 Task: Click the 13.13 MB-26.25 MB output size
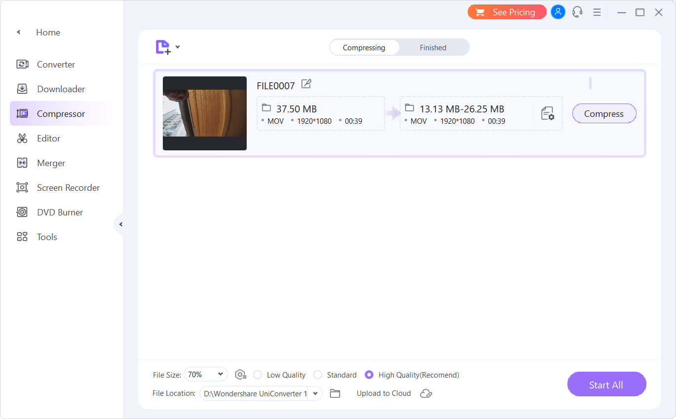pos(462,109)
